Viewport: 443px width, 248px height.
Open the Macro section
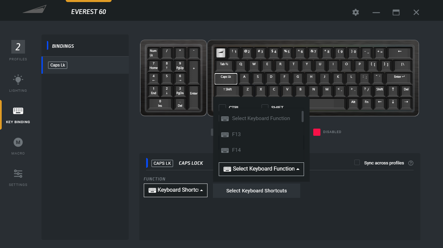click(18, 146)
